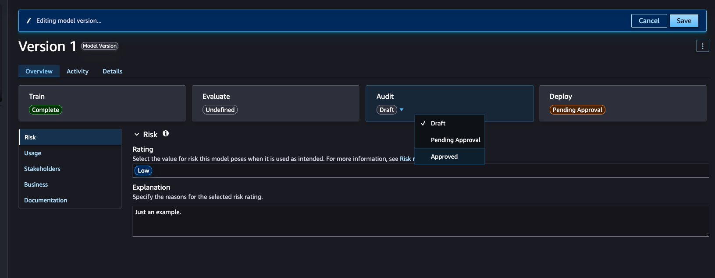This screenshot has width=715, height=278.
Task: Click the Explanation field label
Action: pyautogui.click(x=151, y=187)
